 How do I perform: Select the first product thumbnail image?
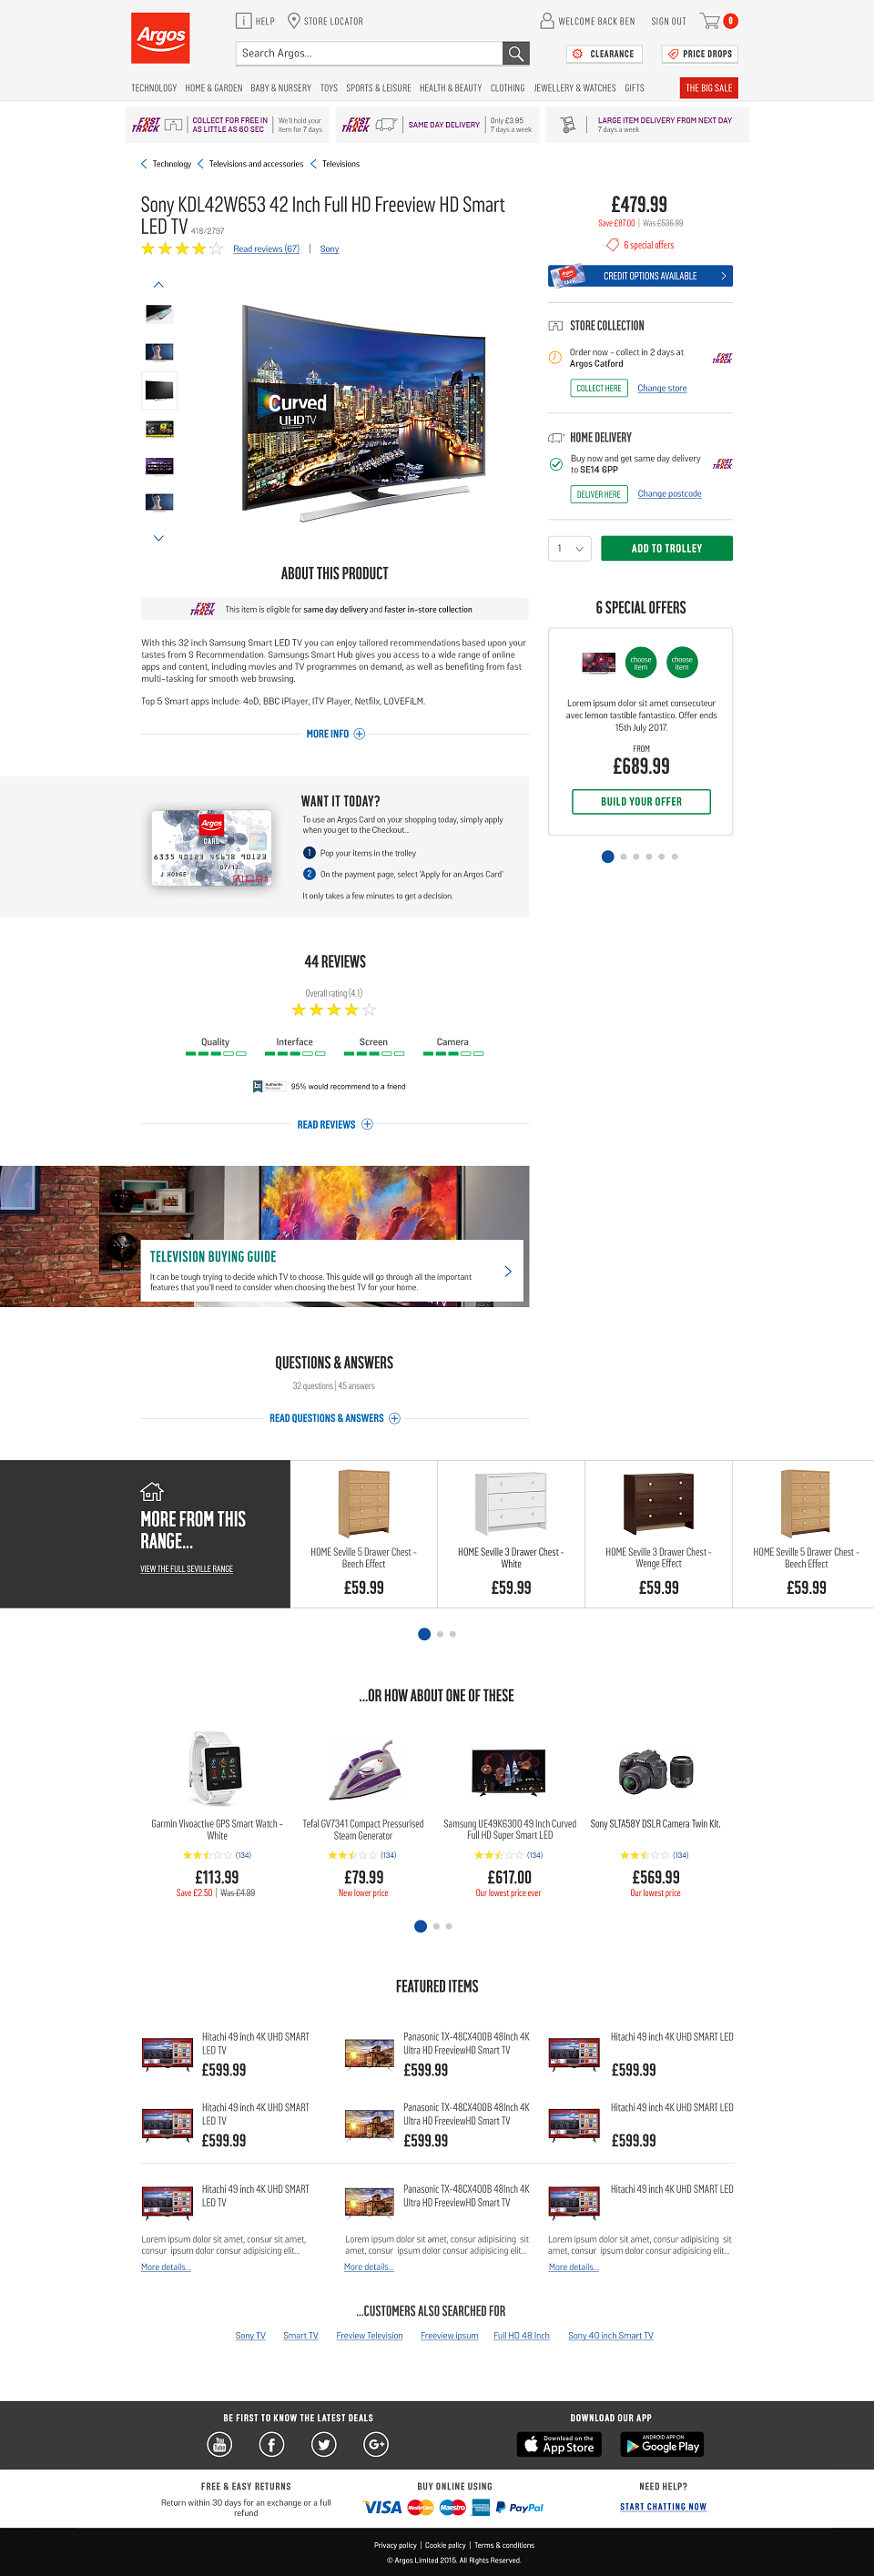(x=159, y=314)
